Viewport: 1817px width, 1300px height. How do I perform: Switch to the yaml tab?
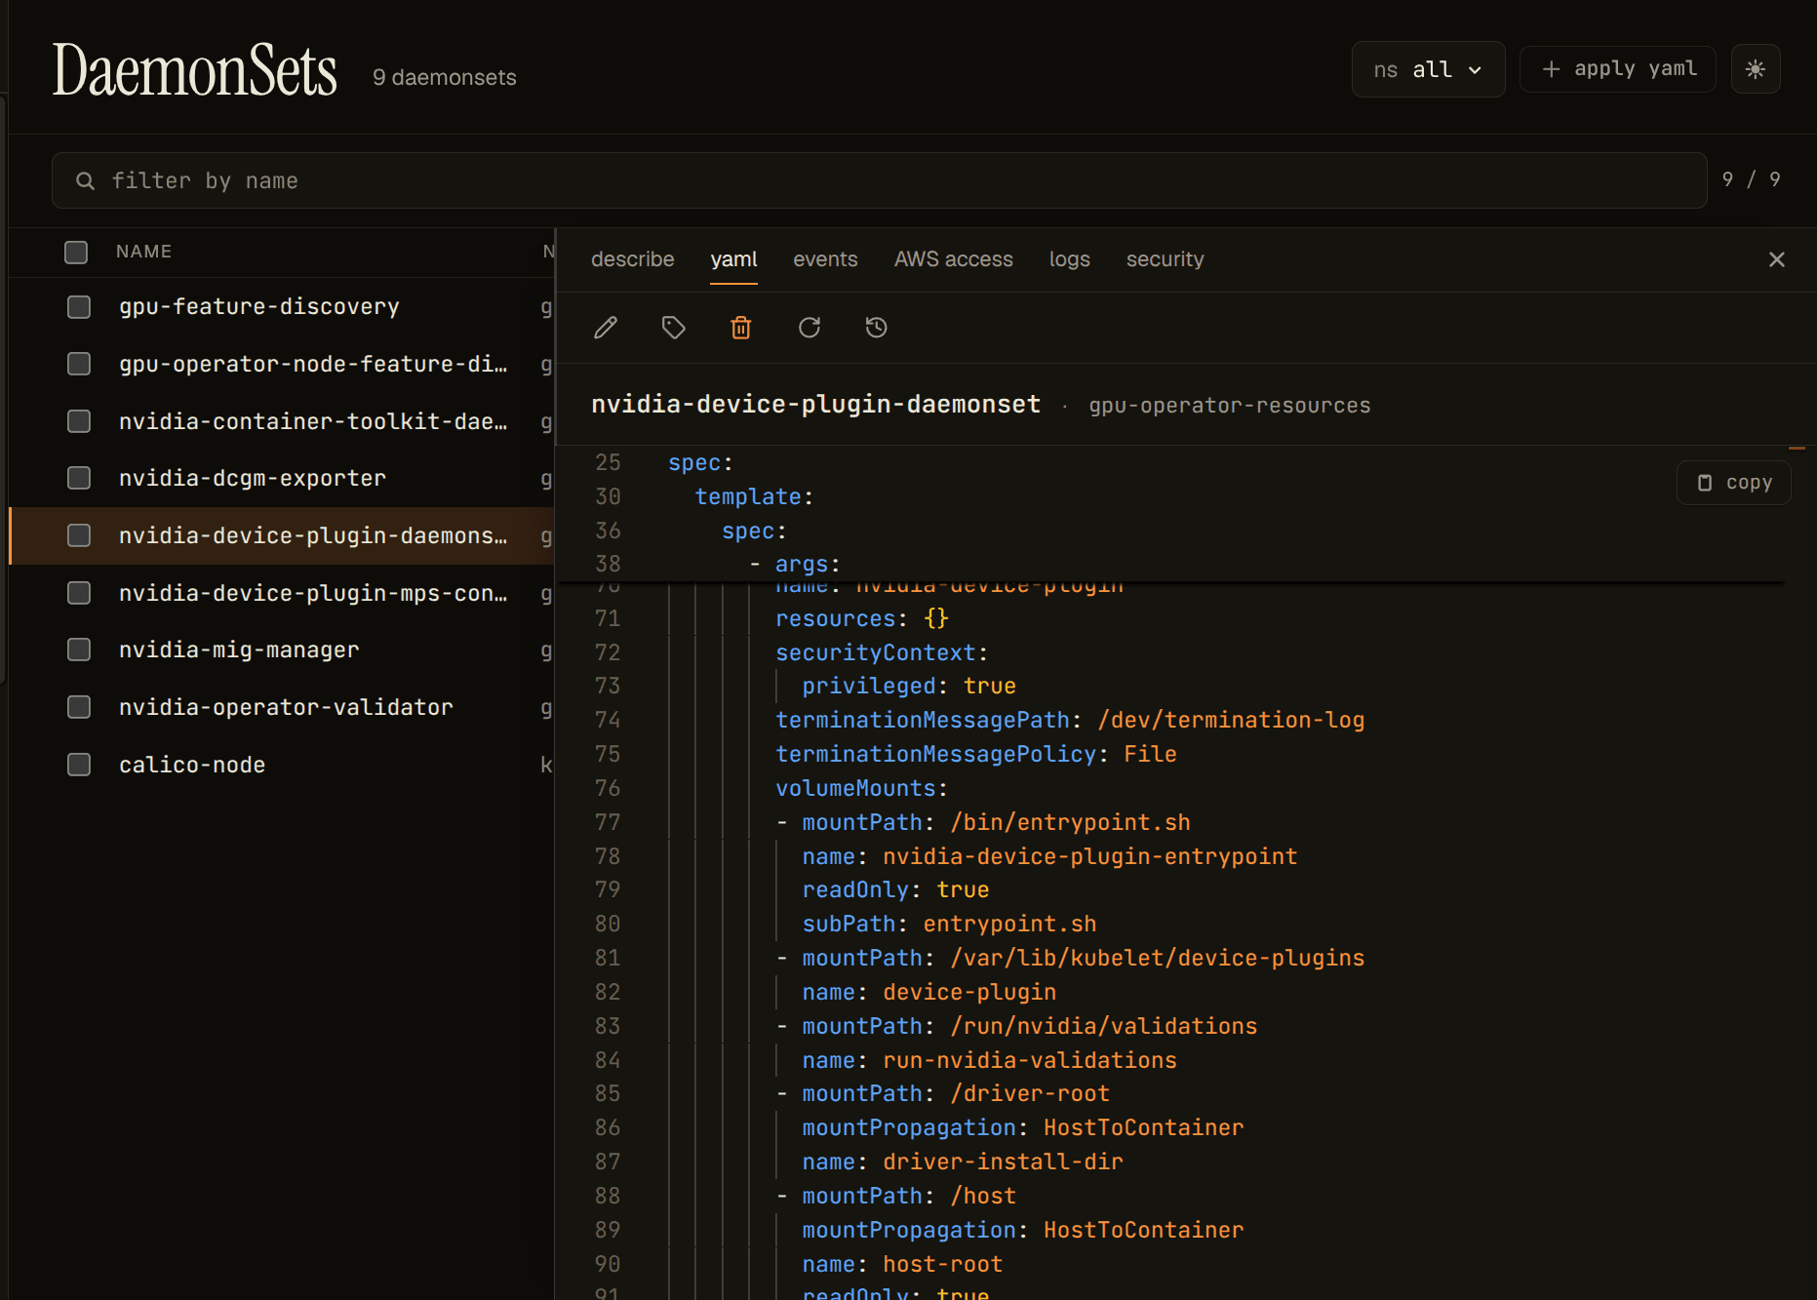tap(733, 259)
